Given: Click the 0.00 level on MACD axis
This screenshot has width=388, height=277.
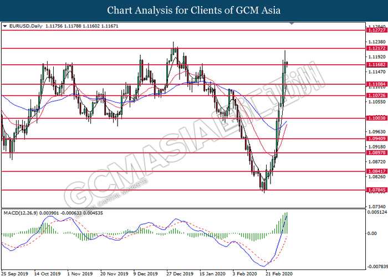Looking at the screenshot, I should [x=371, y=233].
